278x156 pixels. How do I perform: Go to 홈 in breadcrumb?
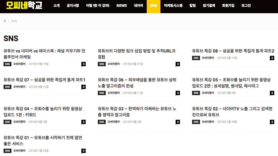pyautogui.click(x=5, y=21)
